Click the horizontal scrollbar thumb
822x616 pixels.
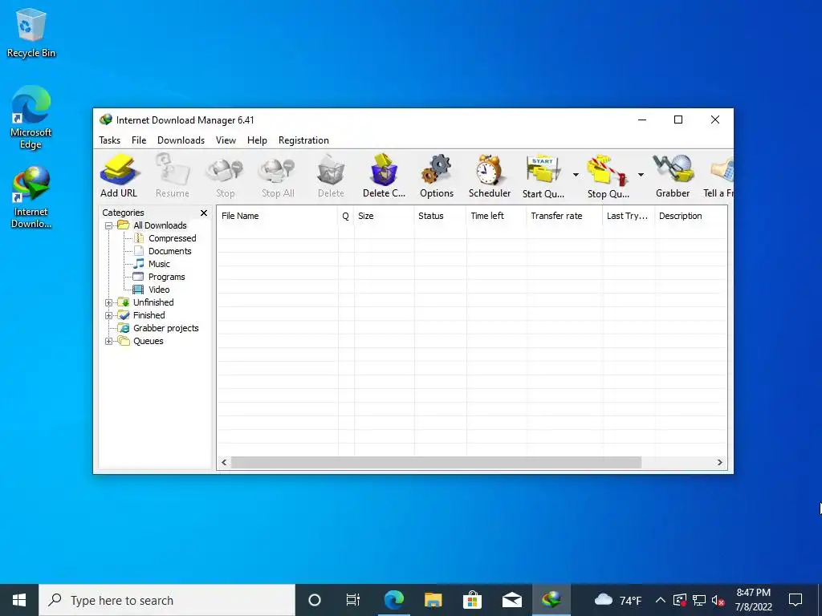click(436, 463)
